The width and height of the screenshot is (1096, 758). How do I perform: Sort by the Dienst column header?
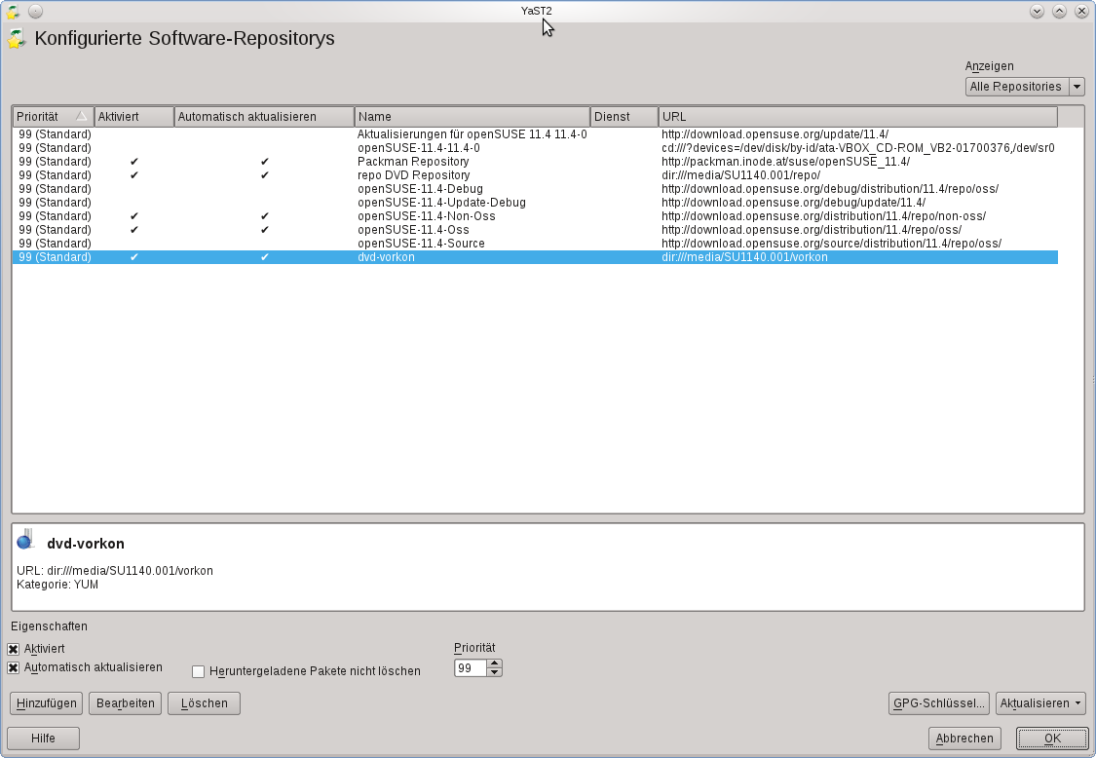pos(624,117)
